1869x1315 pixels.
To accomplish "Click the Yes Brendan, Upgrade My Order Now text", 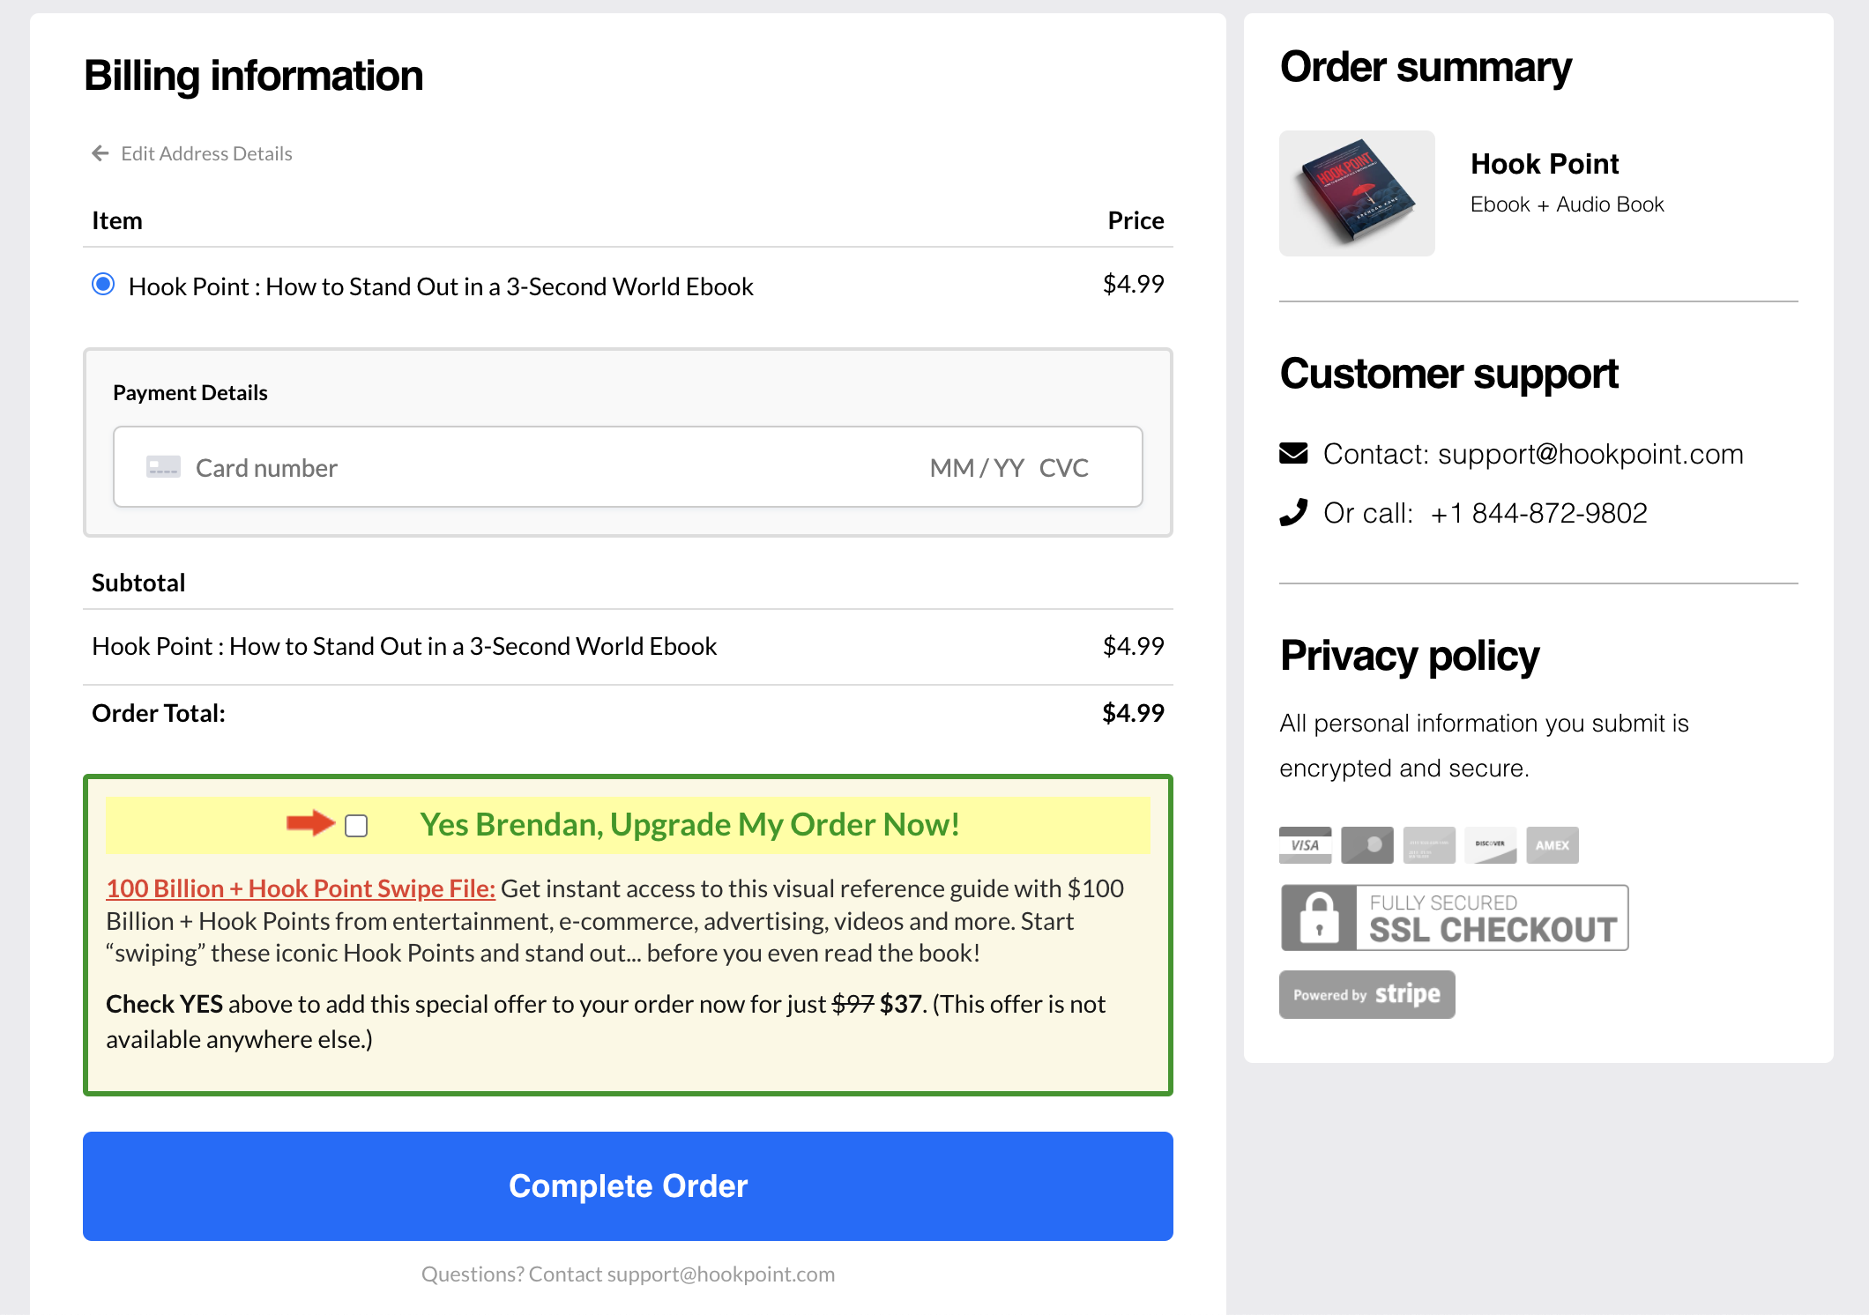I will pyautogui.click(x=689, y=825).
